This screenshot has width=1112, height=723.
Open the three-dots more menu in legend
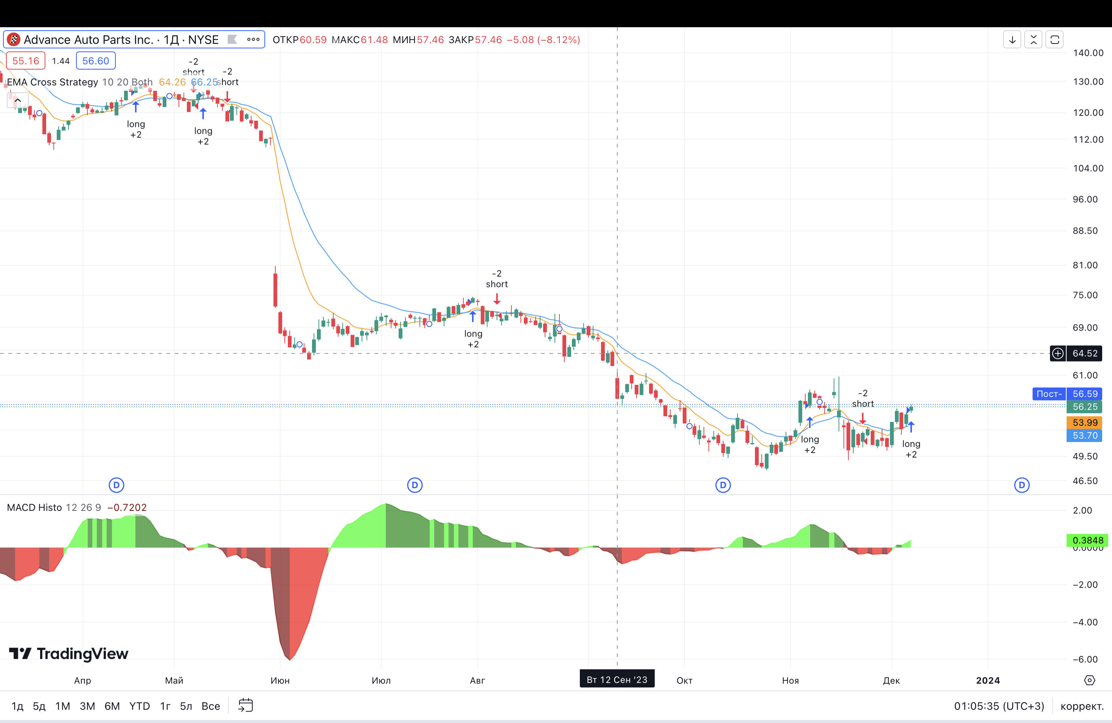253,39
